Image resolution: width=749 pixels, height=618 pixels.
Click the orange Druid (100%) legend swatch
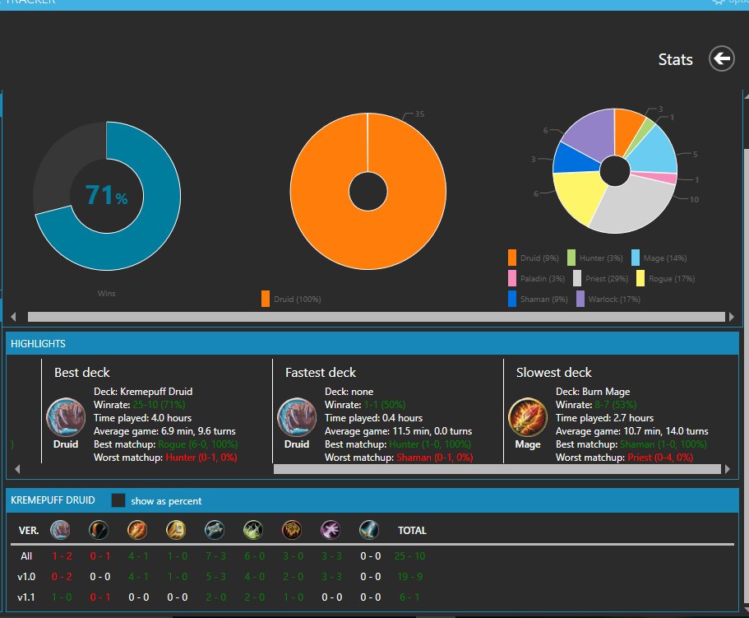pyautogui.click(x=266, y=299)
